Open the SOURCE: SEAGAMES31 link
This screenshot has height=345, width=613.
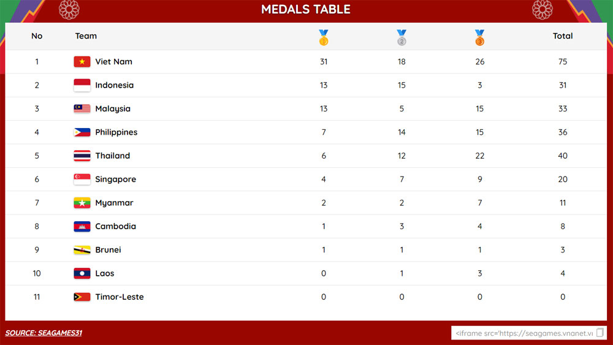point(44,333)
